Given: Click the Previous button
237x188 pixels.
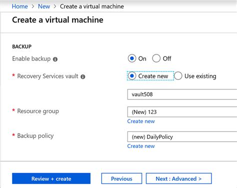Looking at the screenshot, I should (121, 178).
